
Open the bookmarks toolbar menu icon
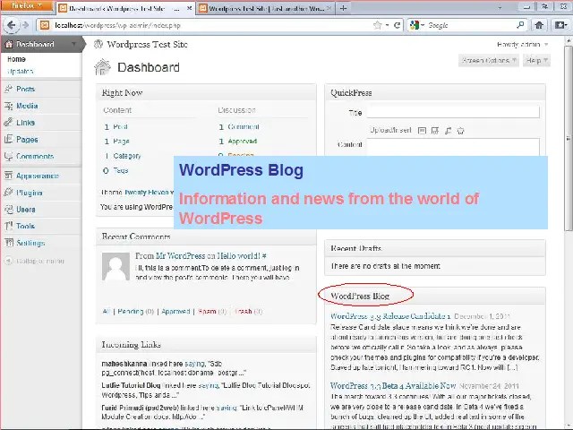click(x=560, y=25)
